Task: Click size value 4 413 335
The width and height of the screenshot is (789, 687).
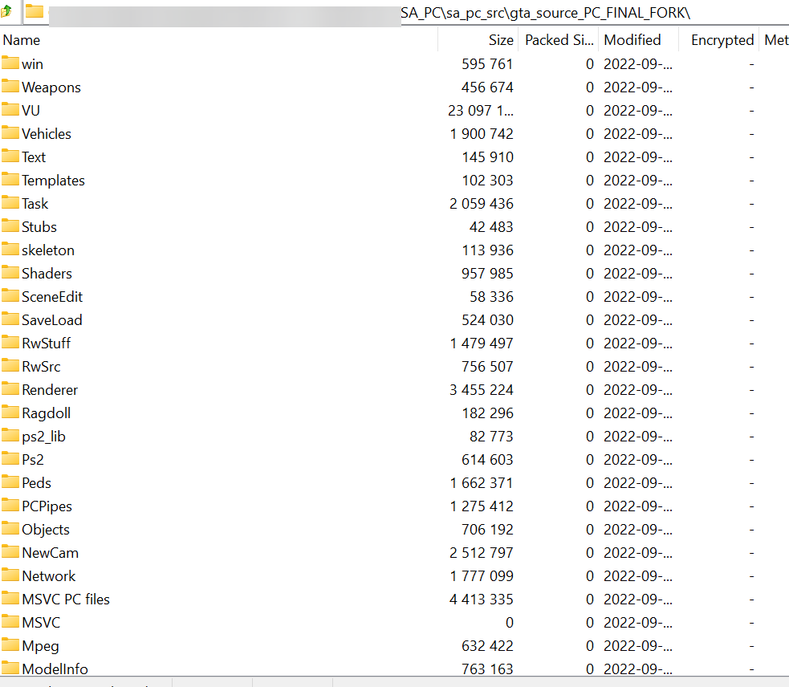Action: coord(482,599)
